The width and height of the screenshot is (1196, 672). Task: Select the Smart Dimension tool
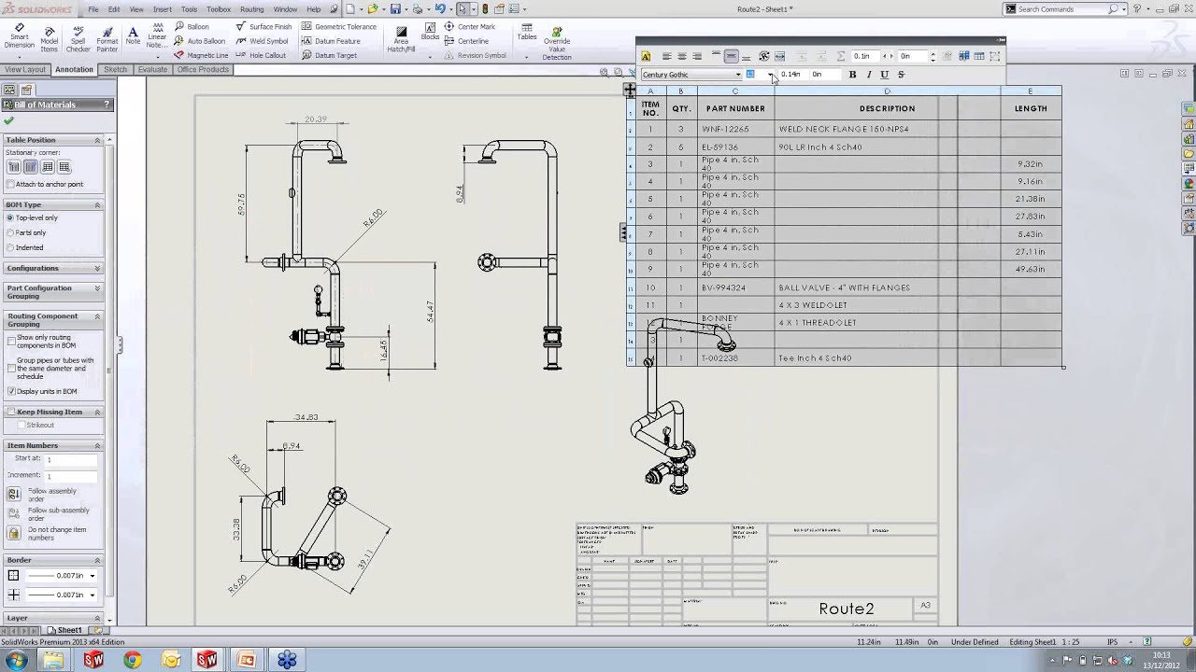coord(19,37)
